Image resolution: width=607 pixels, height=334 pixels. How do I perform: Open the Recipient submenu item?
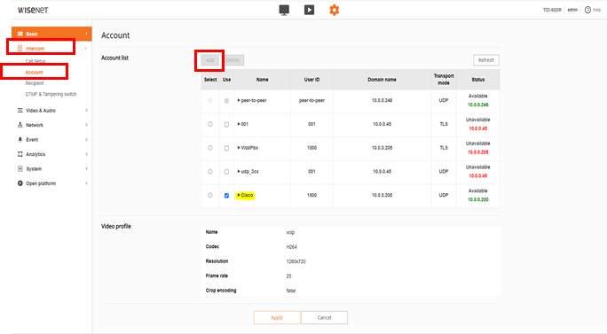(x=35, y=83)
